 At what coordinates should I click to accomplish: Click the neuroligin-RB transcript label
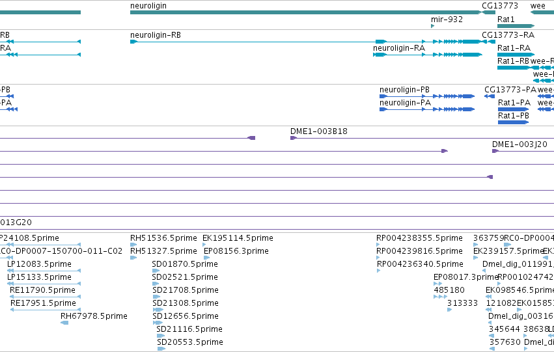point(155,35)
